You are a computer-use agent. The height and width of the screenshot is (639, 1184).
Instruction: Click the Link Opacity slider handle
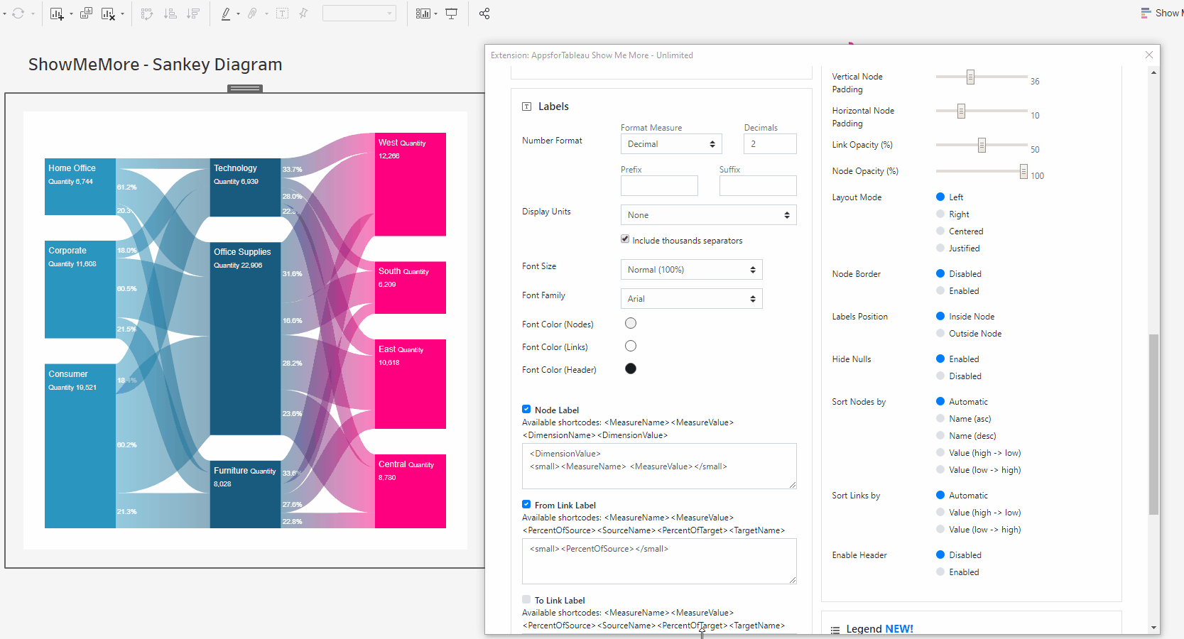(x=982, y=145)
